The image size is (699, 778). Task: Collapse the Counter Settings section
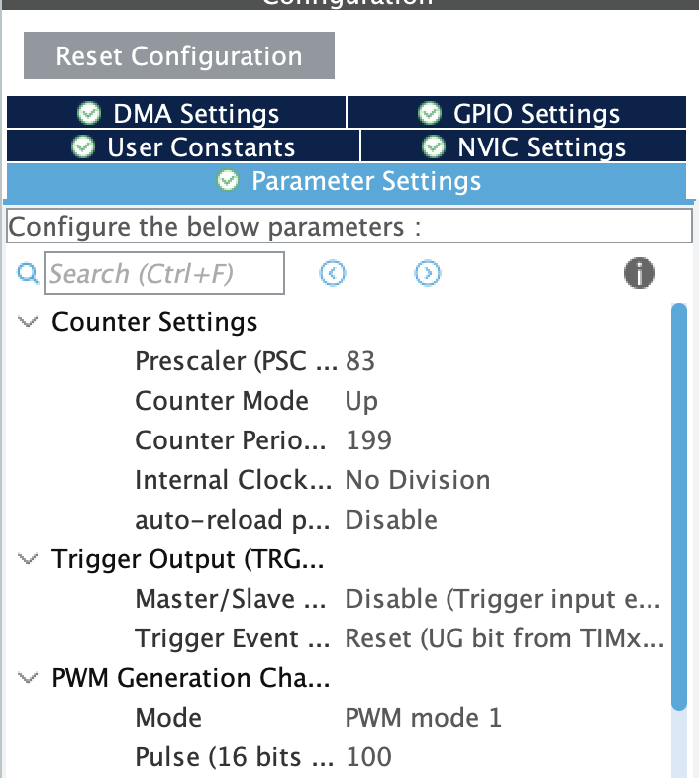pyautogui.click(x=29, y=322)
